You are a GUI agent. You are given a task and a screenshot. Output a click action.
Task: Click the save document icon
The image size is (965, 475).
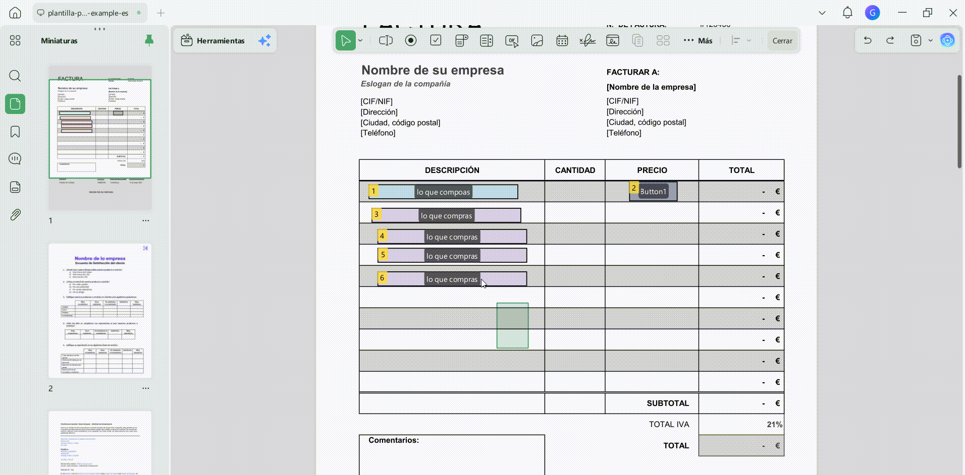point(916,40)
